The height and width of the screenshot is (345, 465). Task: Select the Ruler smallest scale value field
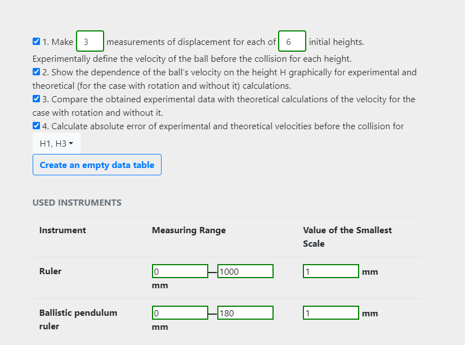(x=330, y=271)
